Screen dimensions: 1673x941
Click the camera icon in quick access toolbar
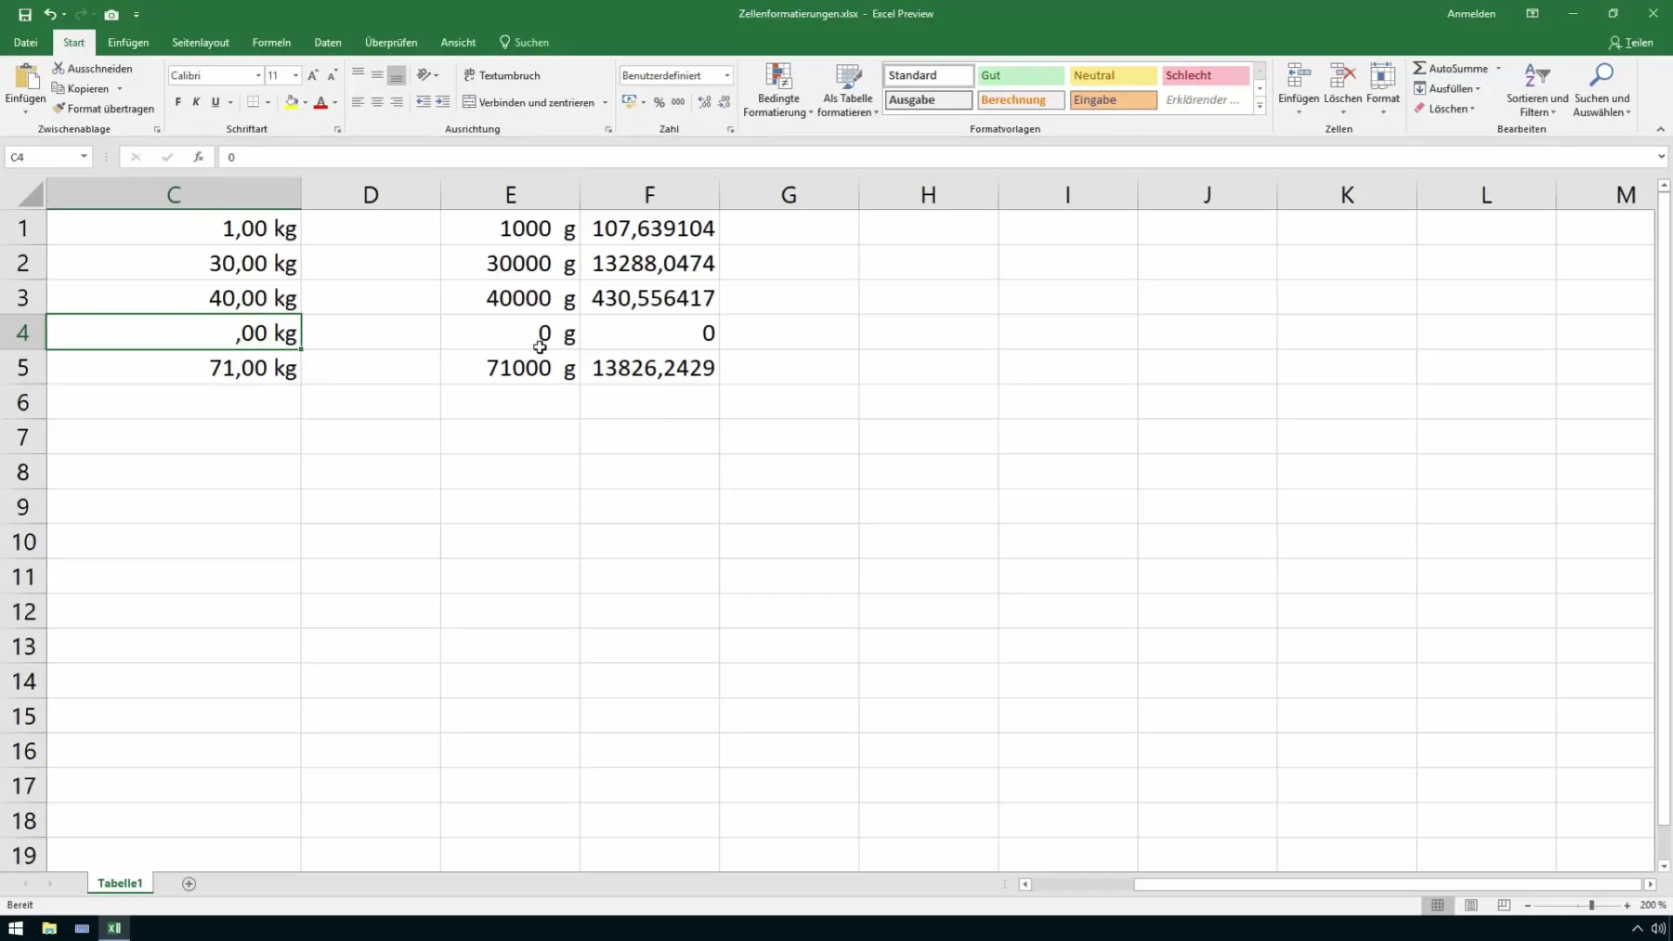point(112,14)
